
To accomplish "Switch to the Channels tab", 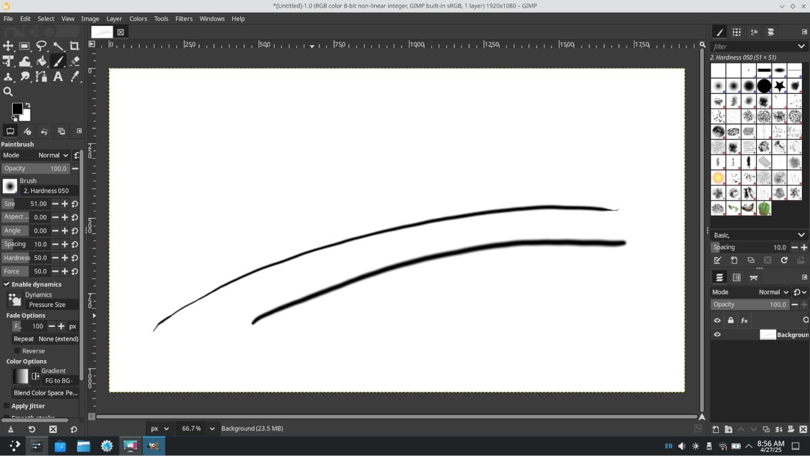I will [x=736, y=278].
